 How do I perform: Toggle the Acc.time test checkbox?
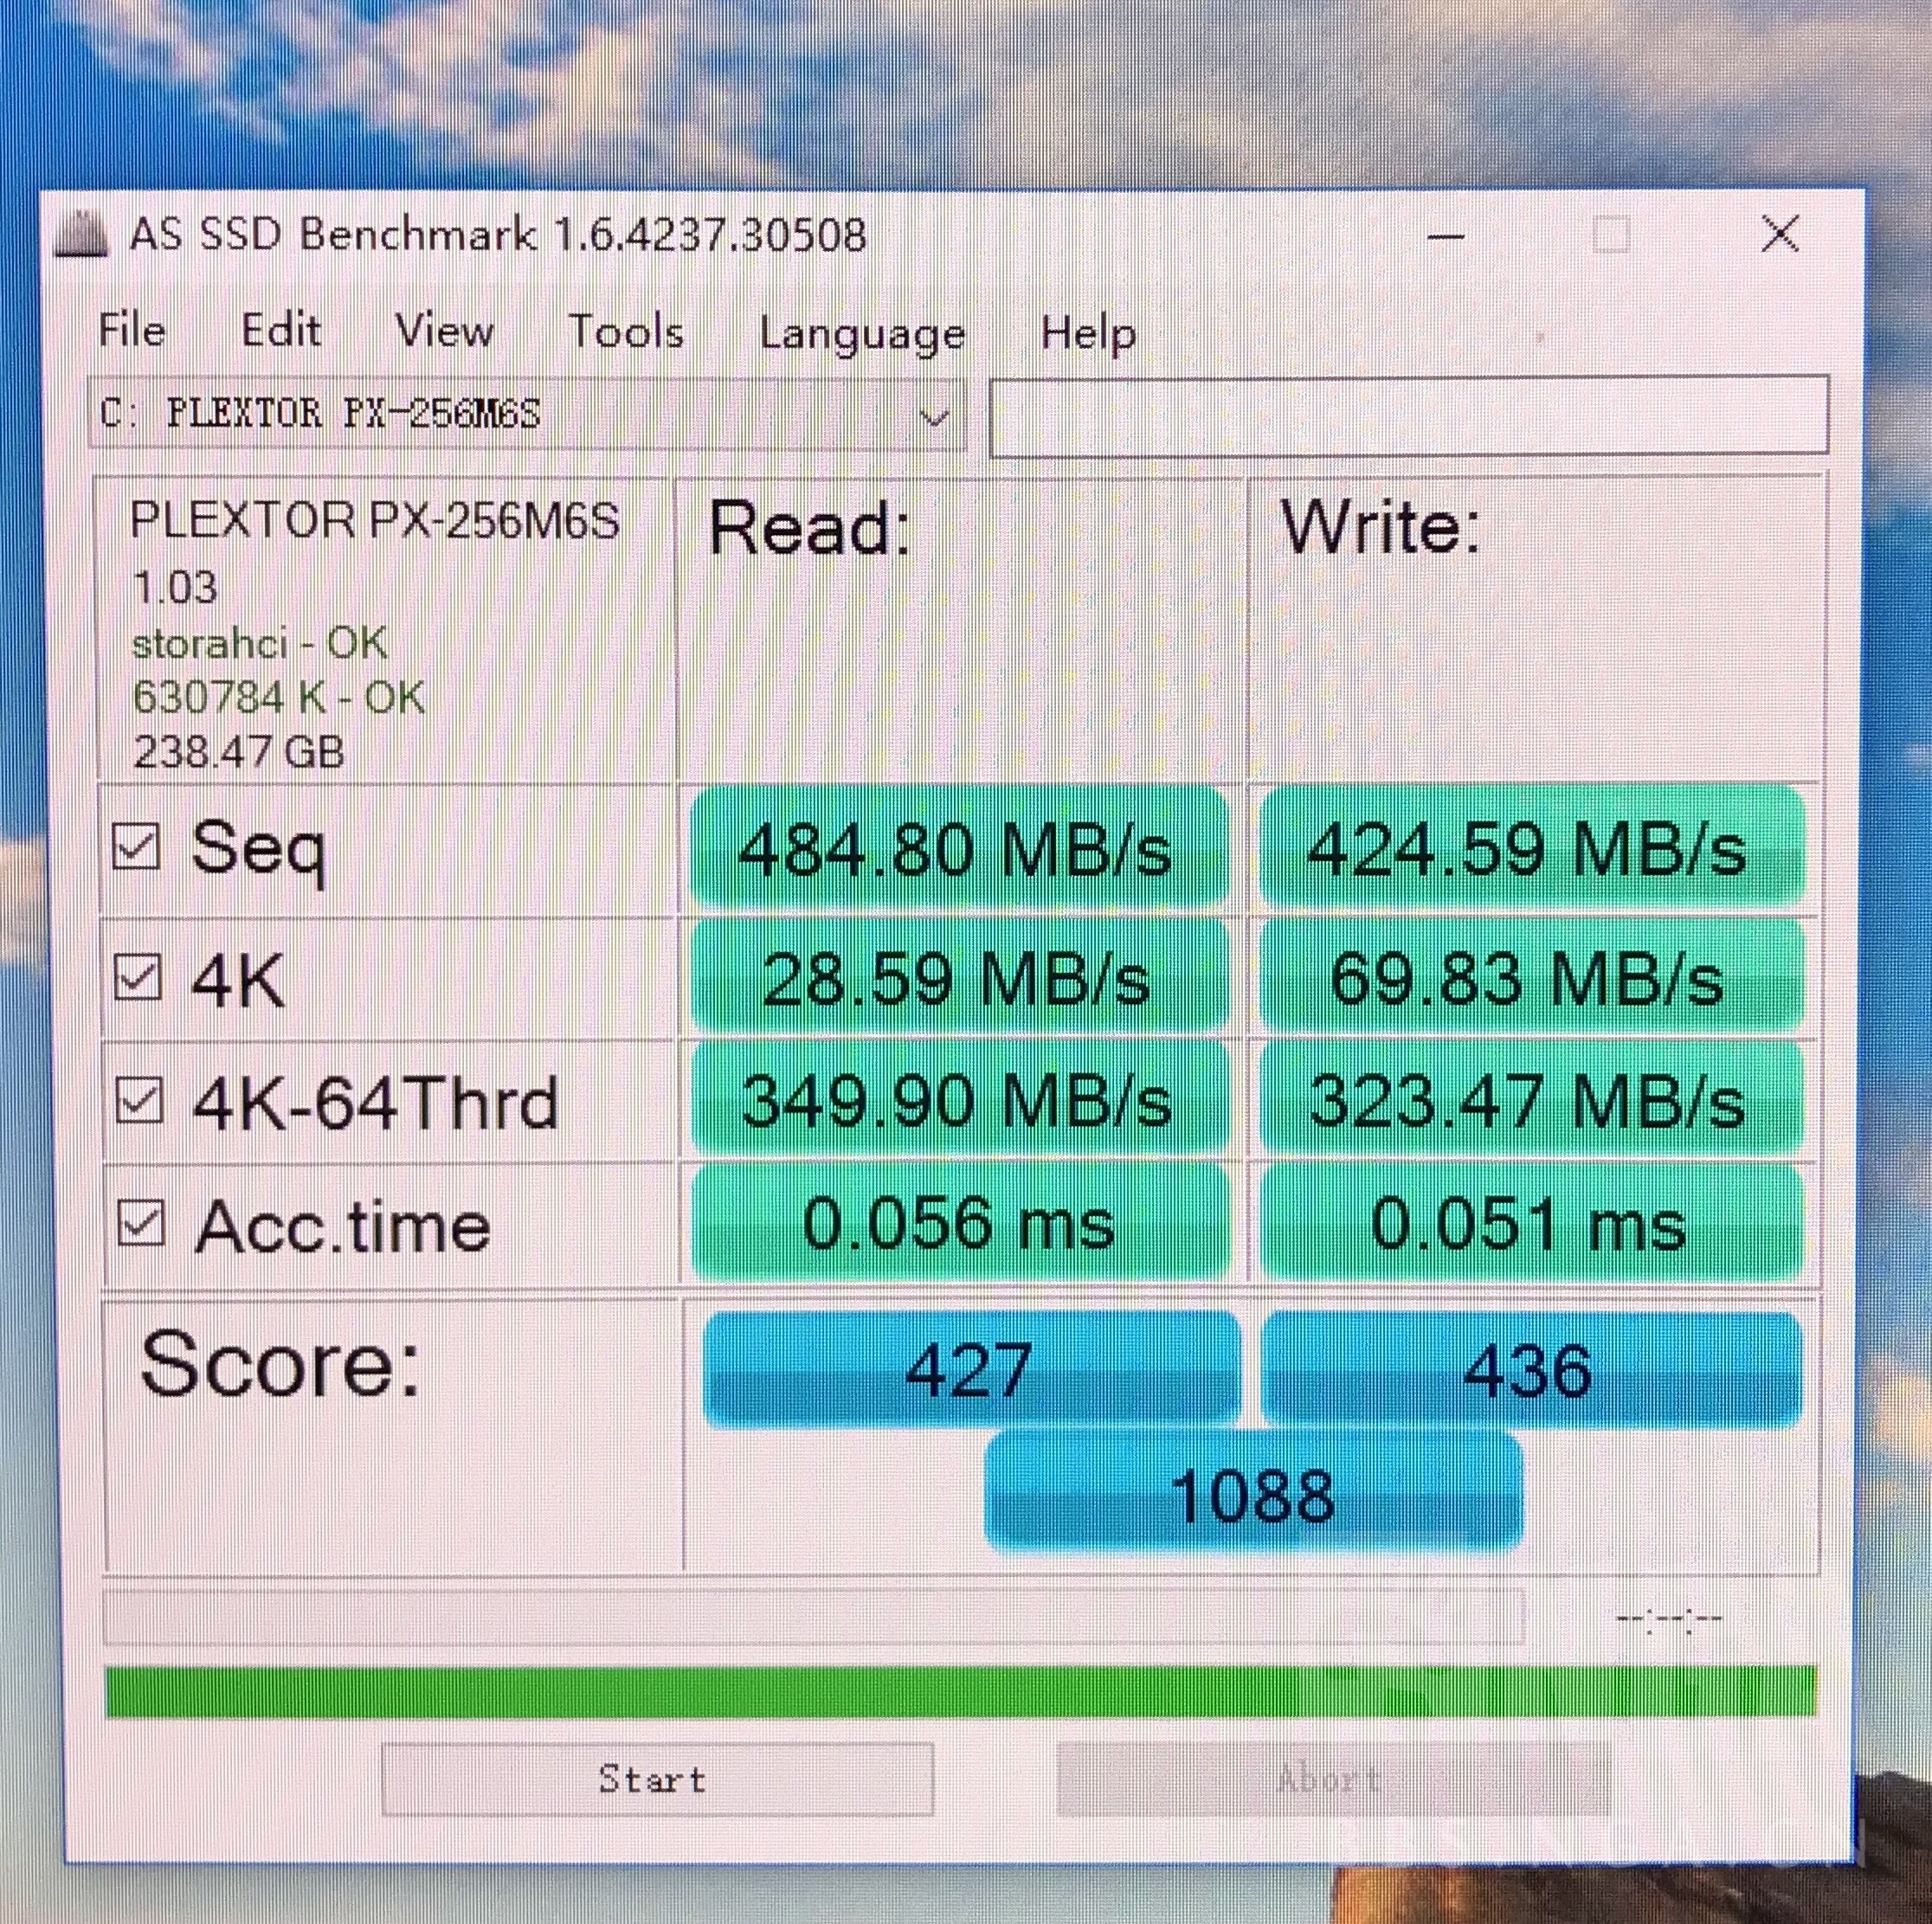[x=140, y=1223]
